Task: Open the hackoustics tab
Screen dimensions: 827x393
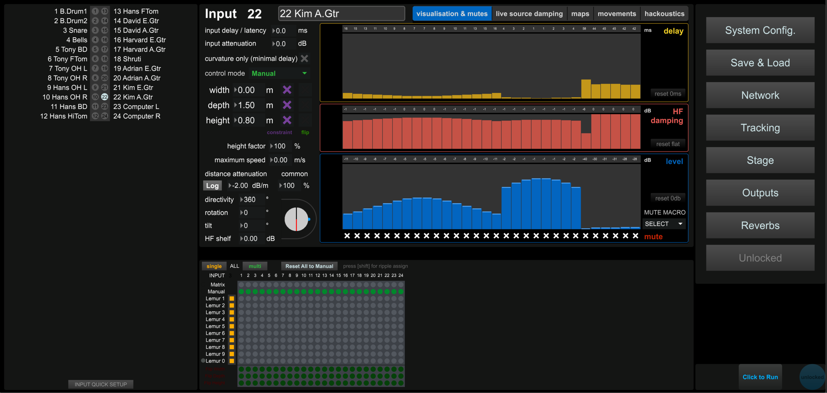Action: (x=665, y=14)
